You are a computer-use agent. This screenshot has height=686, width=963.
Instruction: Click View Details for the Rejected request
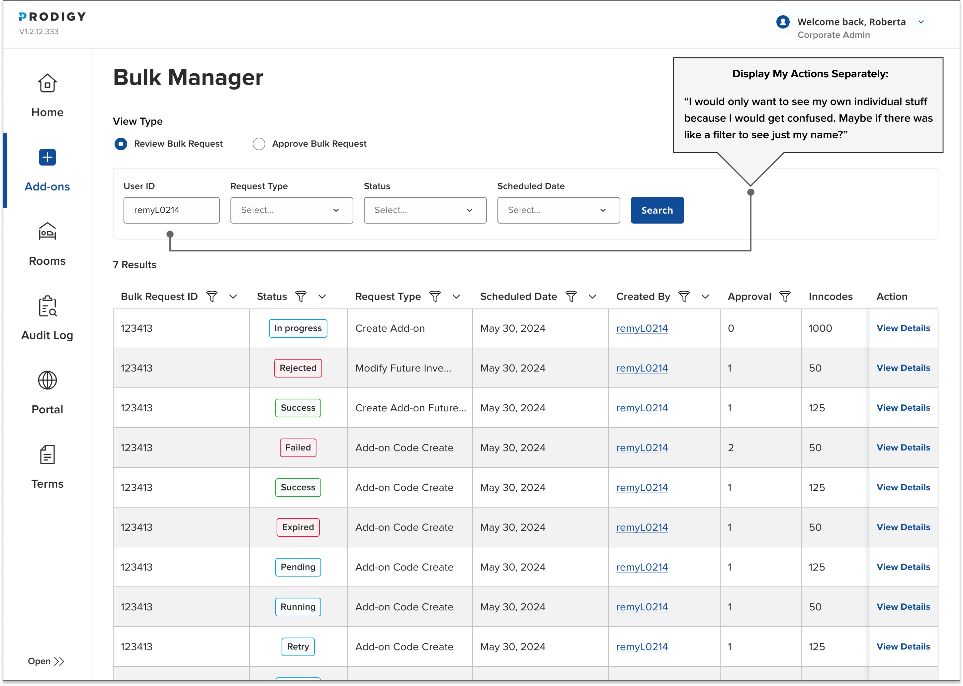point(903,368)
